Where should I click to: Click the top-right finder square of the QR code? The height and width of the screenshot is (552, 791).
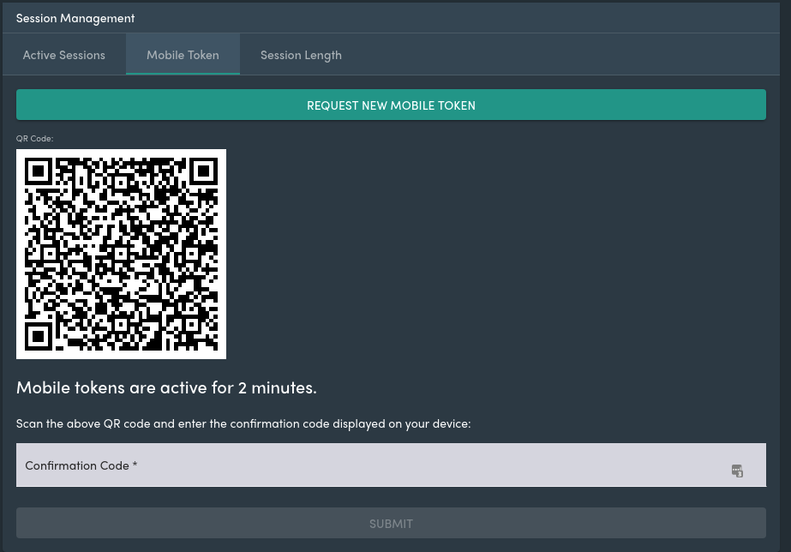(x=204, y=171)
